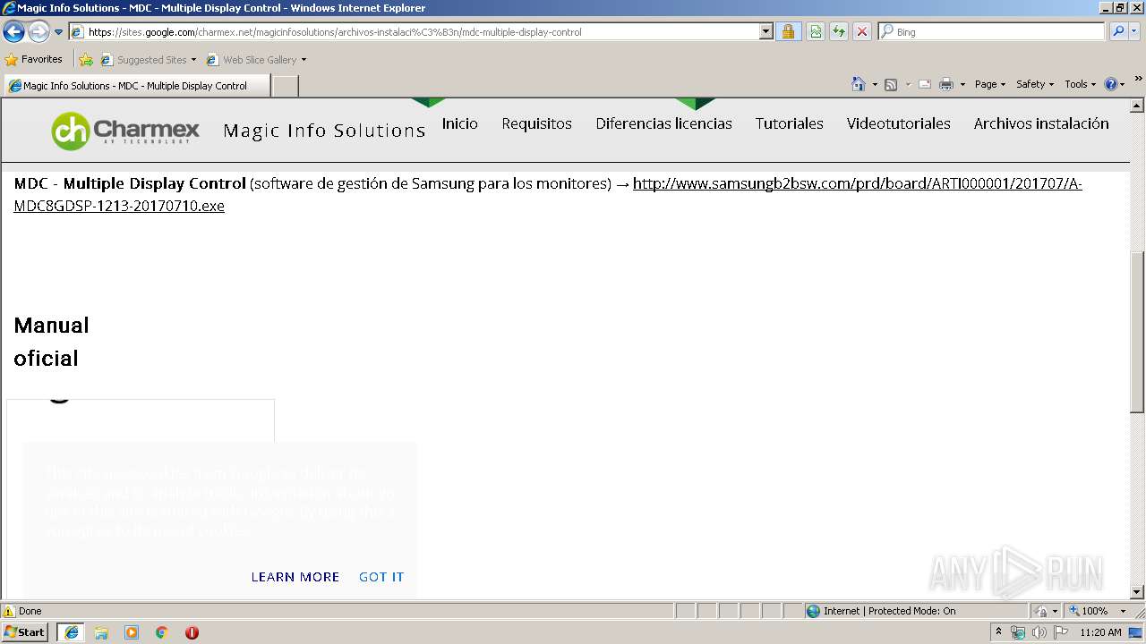Open the Videotutoriales page
This screenshot has height=644, width=1146.
pos(899,123)
